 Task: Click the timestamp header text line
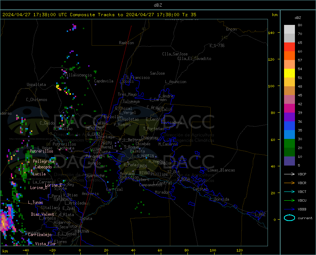point(99,15)
